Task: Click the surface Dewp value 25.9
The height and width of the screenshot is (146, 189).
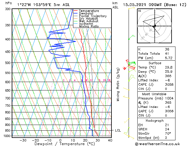Action: pyautogui.click(x=169, y=72)
